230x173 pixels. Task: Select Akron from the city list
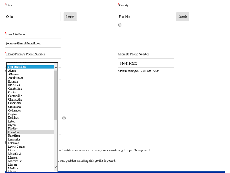(31, 71)
